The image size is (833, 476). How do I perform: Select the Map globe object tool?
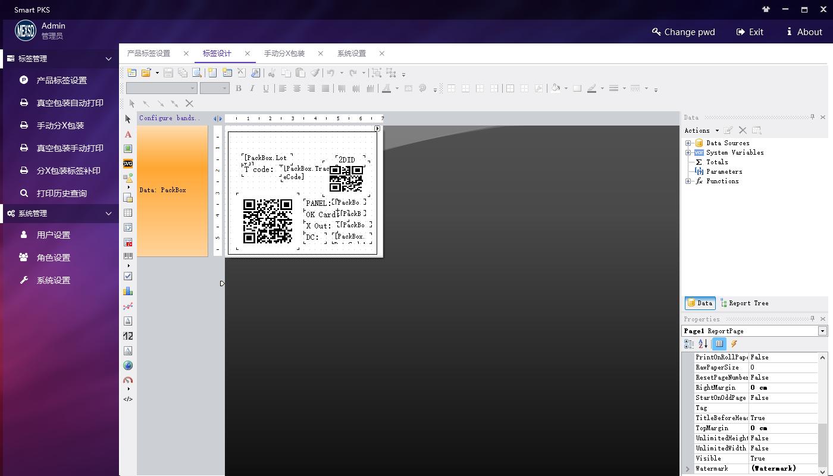click(128, 365)
